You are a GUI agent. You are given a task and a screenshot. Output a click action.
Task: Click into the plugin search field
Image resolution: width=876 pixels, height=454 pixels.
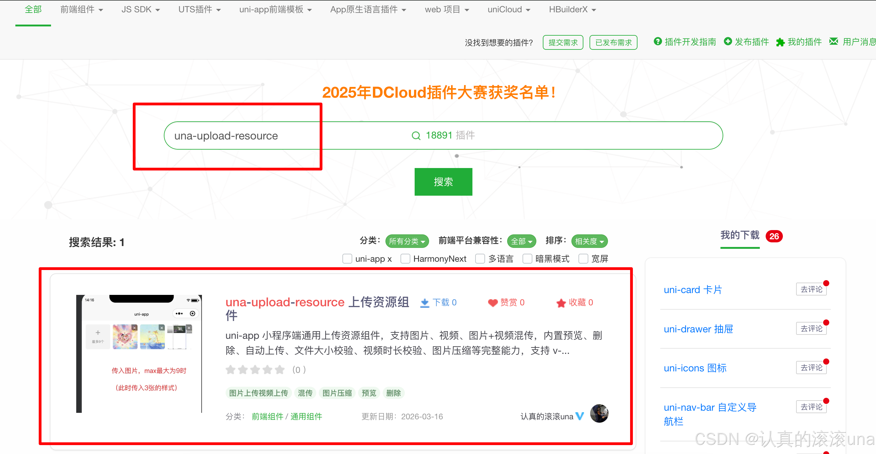(443, 135)
